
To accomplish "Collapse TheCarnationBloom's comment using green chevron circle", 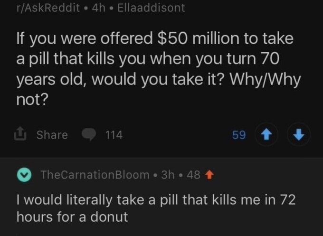I will tap(24, 175).
